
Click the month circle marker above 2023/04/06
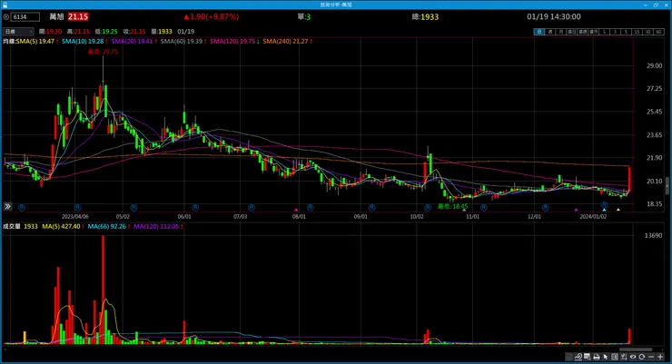pyautogui.click(x=77, y=208)
